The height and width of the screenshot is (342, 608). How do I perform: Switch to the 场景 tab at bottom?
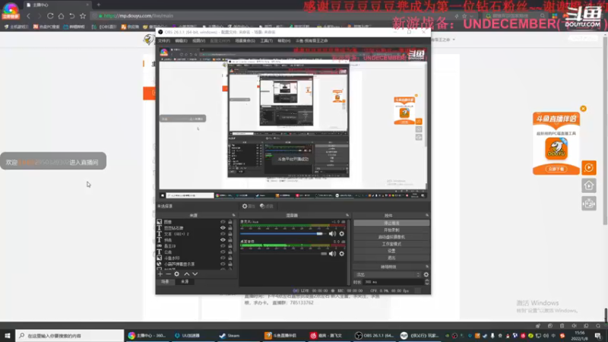tap(165, 281)
